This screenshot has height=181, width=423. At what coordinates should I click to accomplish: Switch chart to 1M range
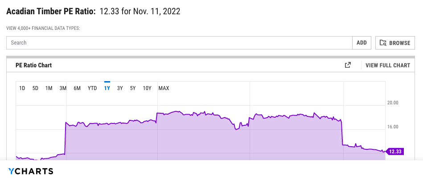pyautogui.click(x=49, y=88)
